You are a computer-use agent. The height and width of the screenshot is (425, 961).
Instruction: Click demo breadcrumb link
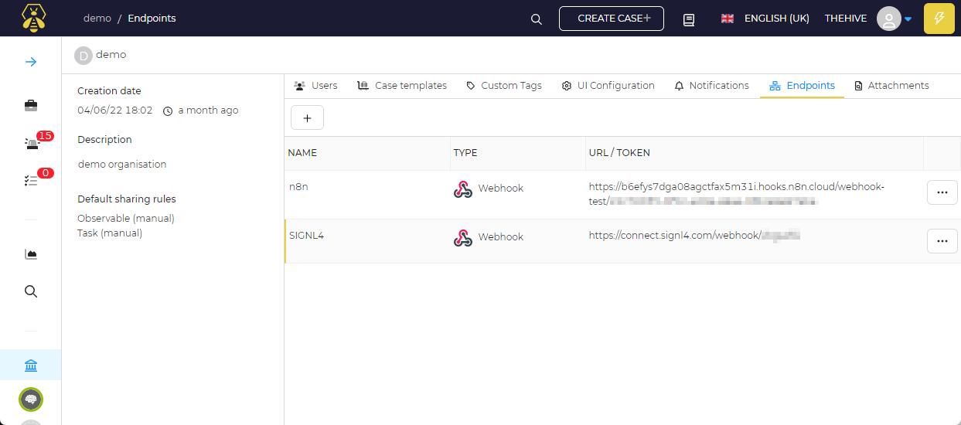pyautogui.click(x=97, y=19)
